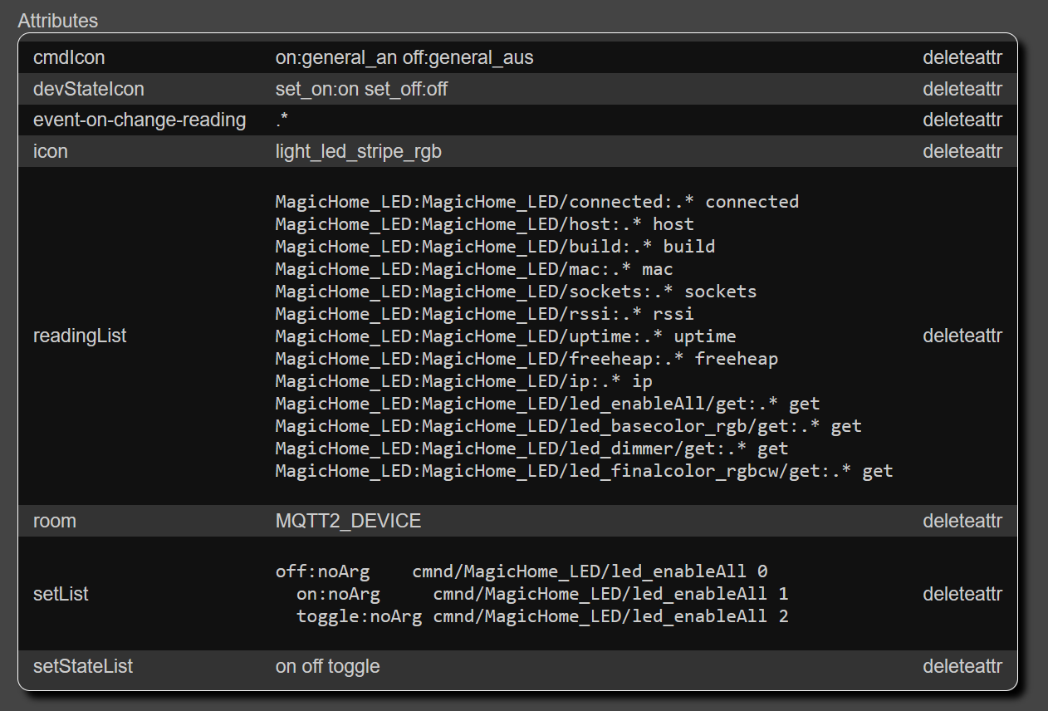Delete the event-on-change-reading attribute
The height and width of the screenshot is (711, 1048).
tap(962, 120)
